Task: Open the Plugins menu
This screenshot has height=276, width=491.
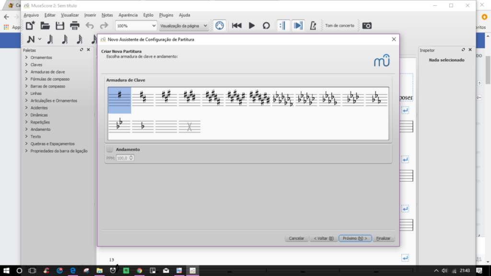Action: pos(165,15)
